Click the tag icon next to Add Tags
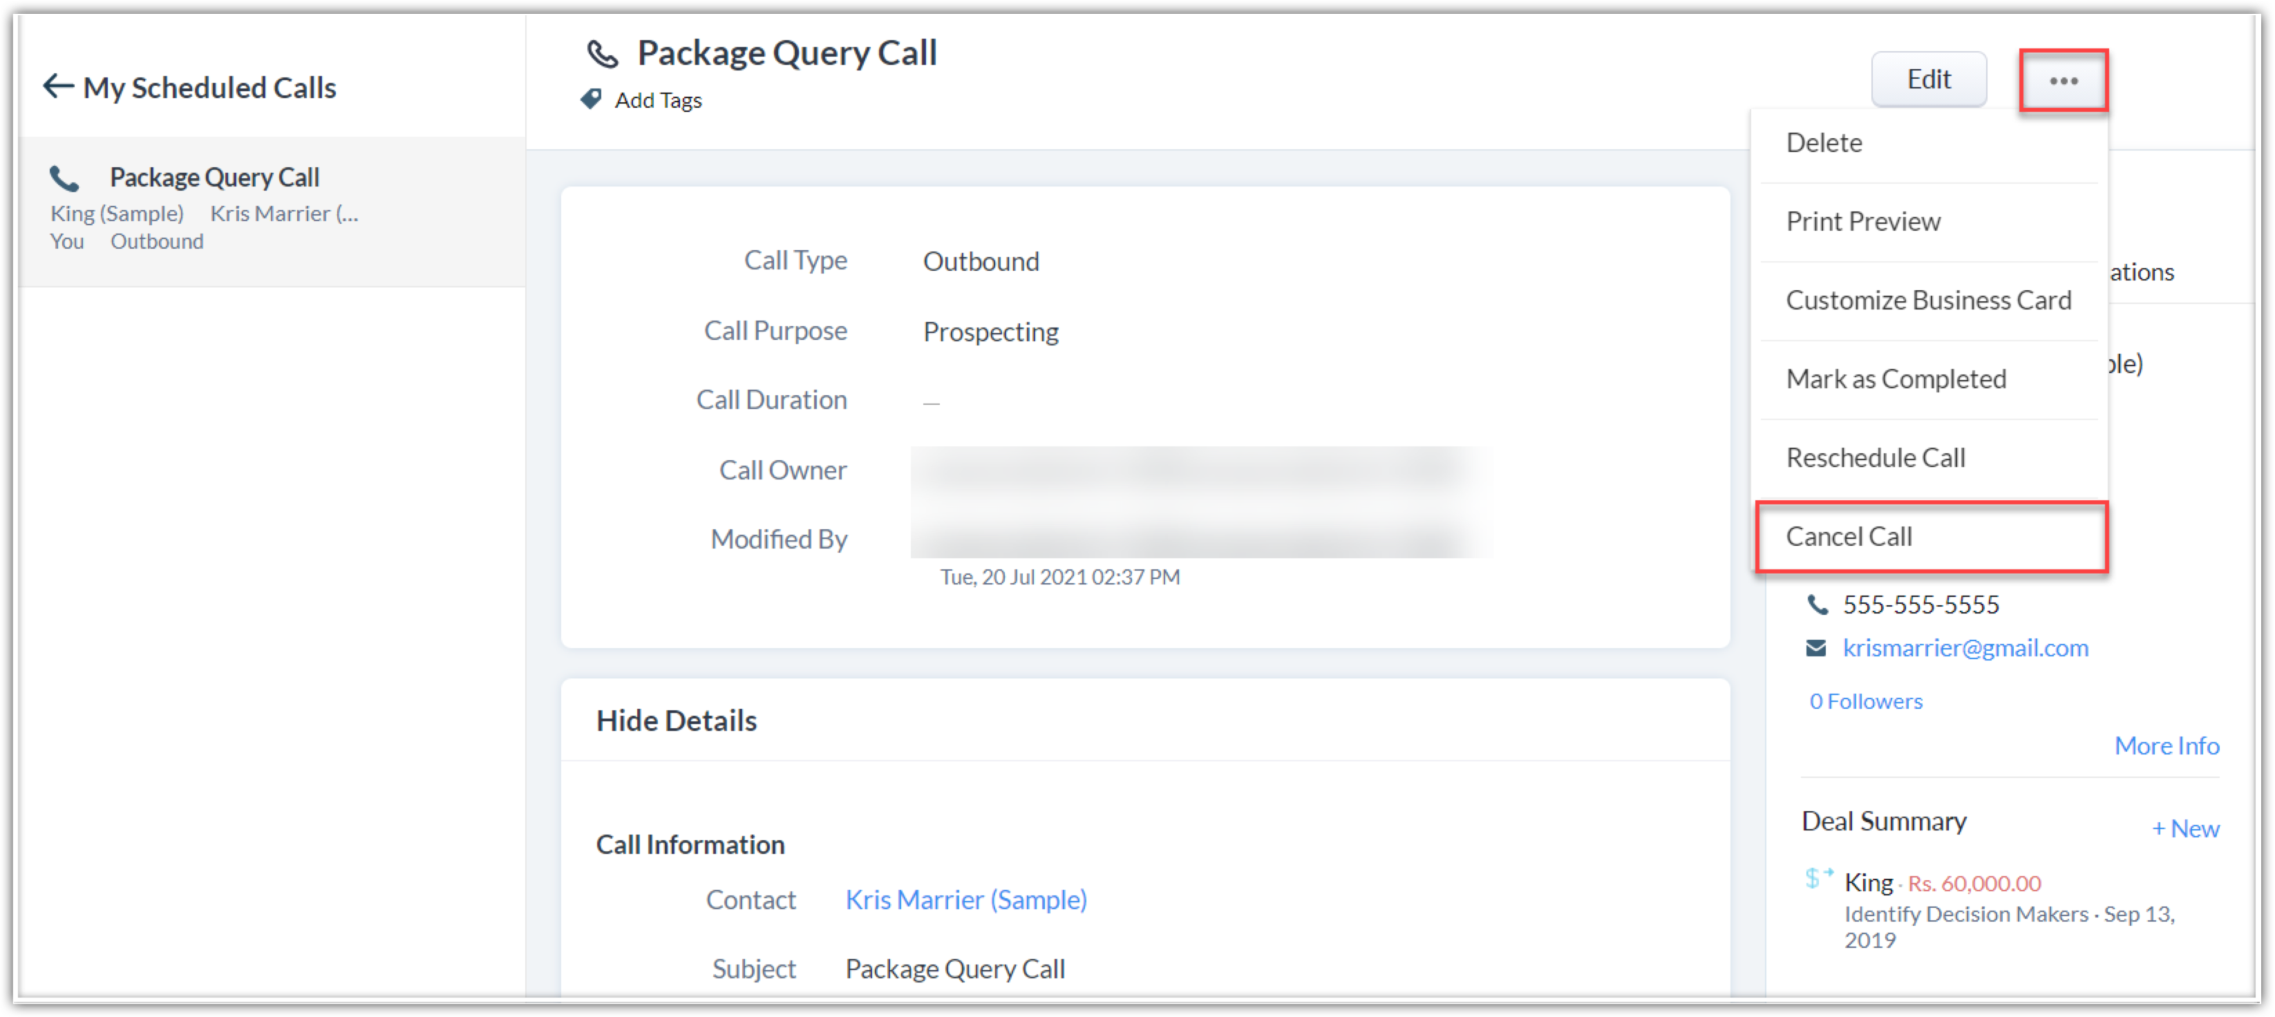 591,99
